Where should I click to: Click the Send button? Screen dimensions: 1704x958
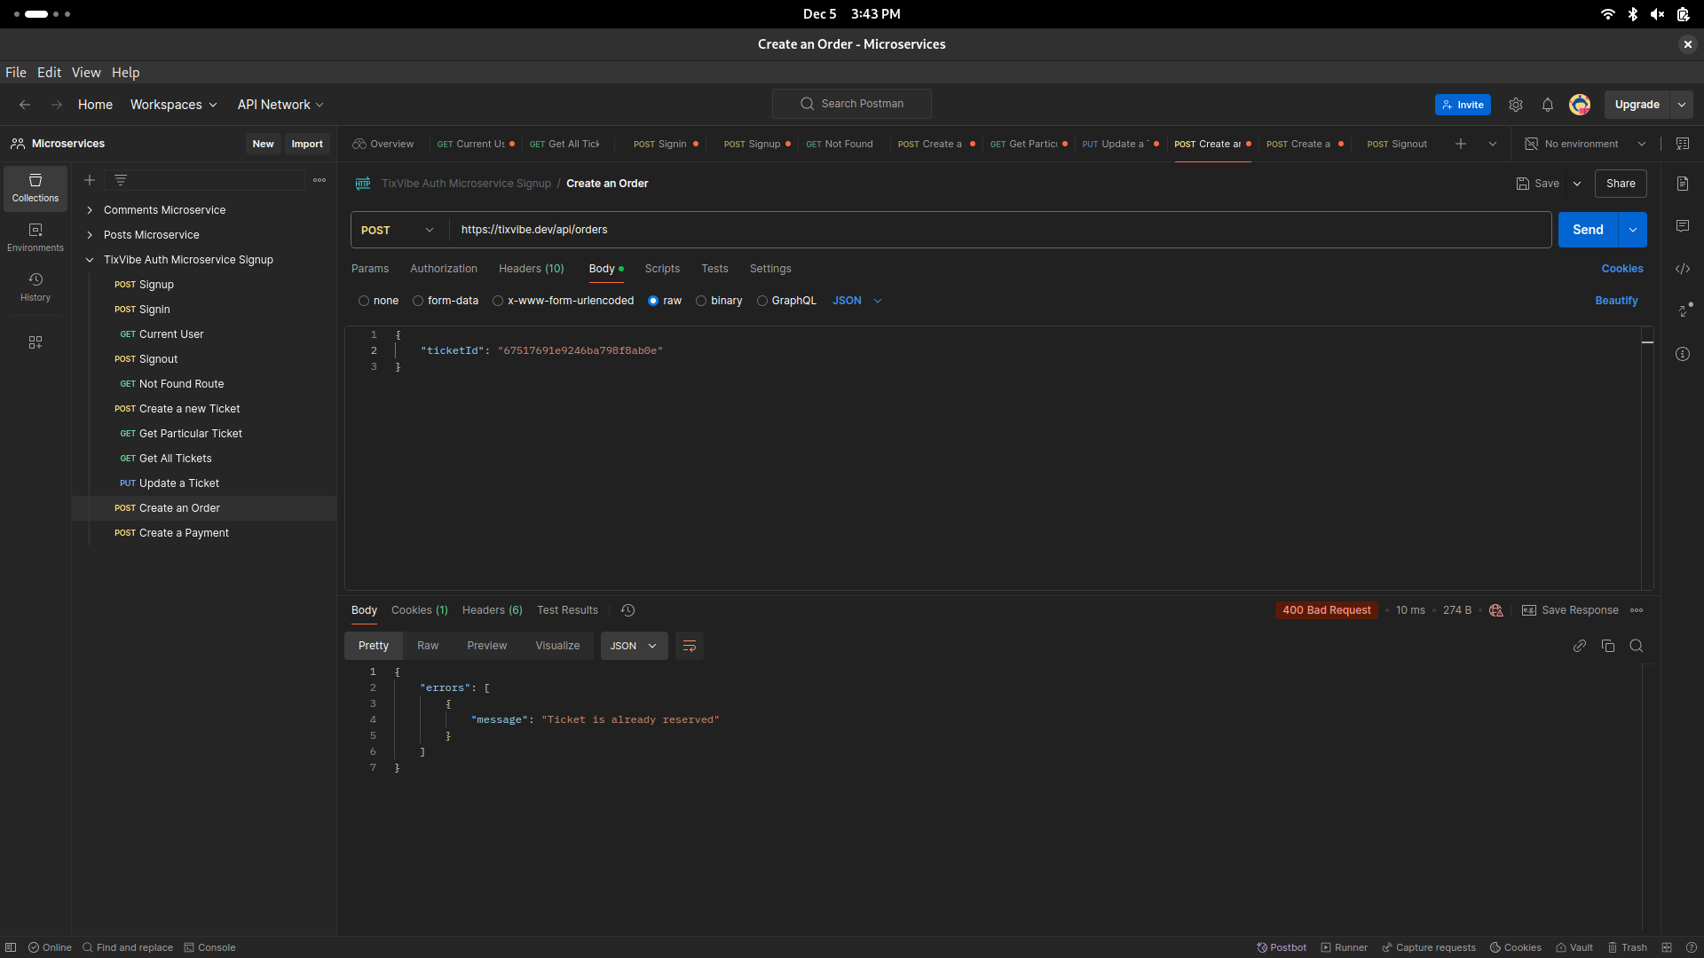click(x=1588, y=229)
